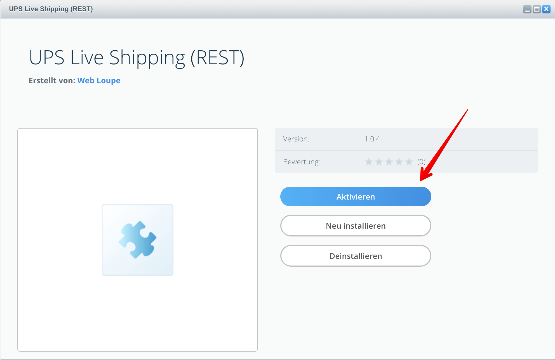
Task: Click the Erstellt von label
Action: point(52,80)
